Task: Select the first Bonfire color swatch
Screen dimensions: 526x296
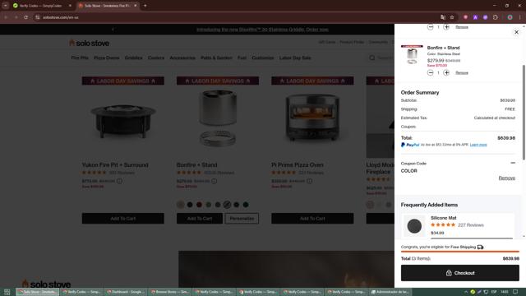Action: [x=181, y=205]
